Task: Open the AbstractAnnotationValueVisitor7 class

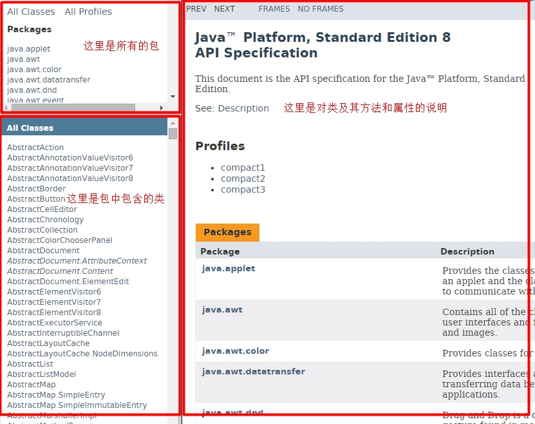Action: point(70,168)
